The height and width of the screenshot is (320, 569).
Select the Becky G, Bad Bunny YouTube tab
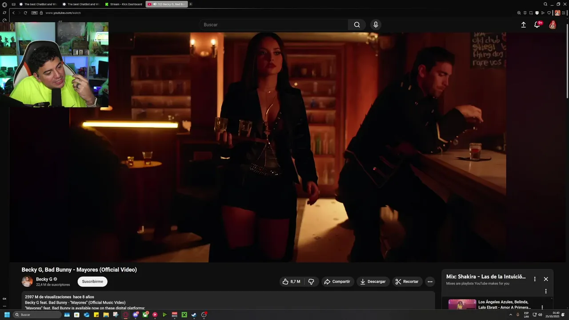click(x=167, y=4)
